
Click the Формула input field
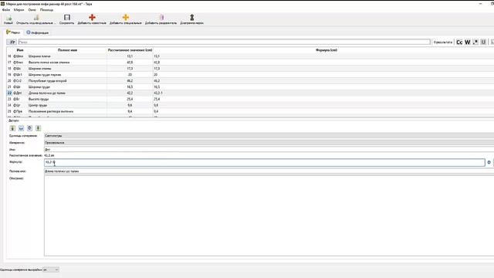click(x=265, y=162)
